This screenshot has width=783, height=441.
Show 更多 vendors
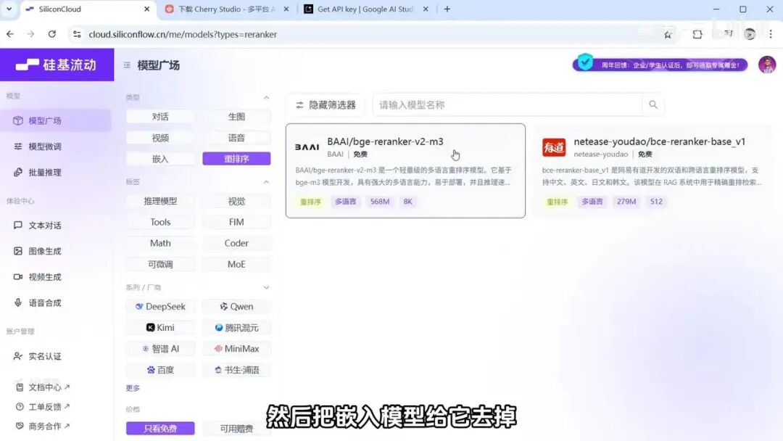tap(133, 388)
